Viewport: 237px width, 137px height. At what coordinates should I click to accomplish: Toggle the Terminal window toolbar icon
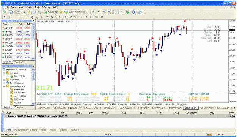[34, 12]
